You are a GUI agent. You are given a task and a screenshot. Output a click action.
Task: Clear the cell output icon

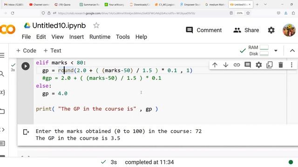[x=26, y=132]
